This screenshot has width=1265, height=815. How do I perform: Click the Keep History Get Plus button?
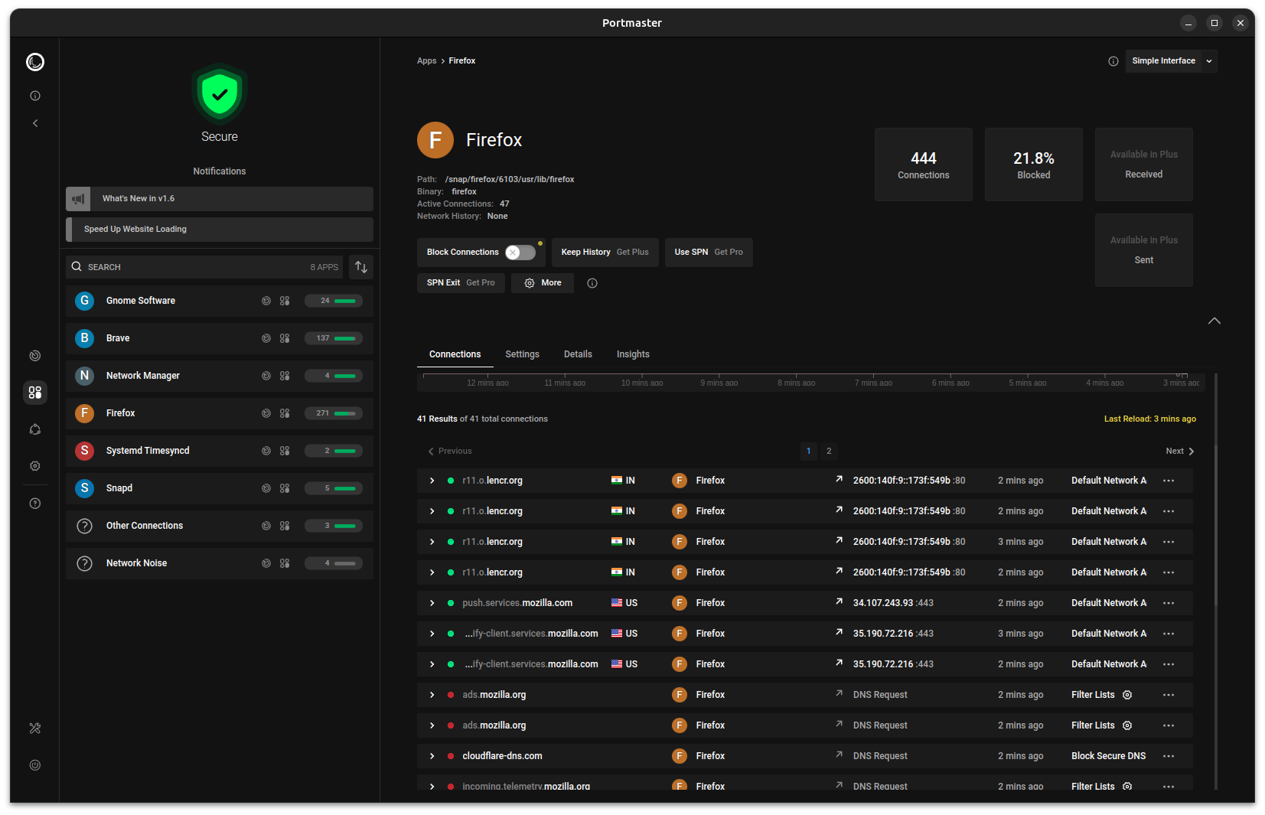(x=605, y=253)
